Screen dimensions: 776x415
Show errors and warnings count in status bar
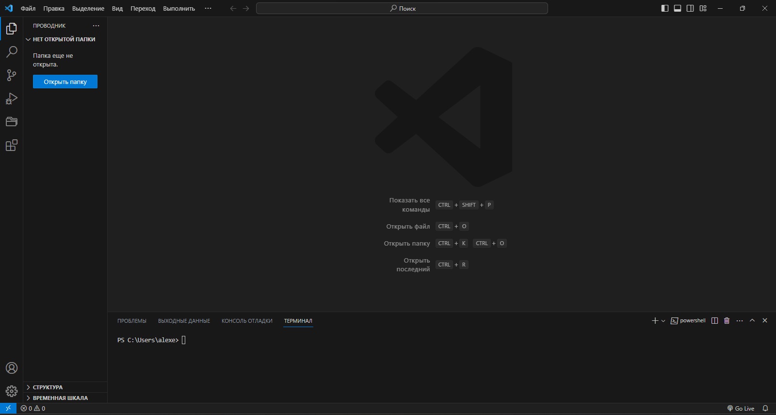pos(33,409)
